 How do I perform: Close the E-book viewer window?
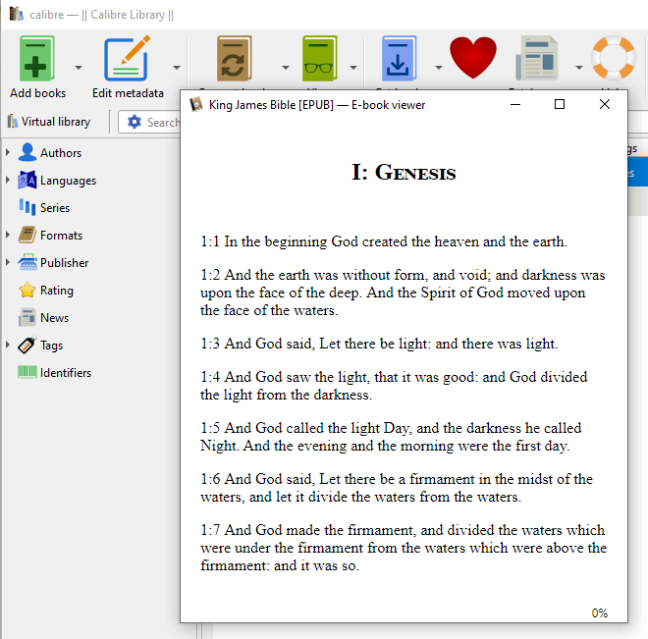605,104
